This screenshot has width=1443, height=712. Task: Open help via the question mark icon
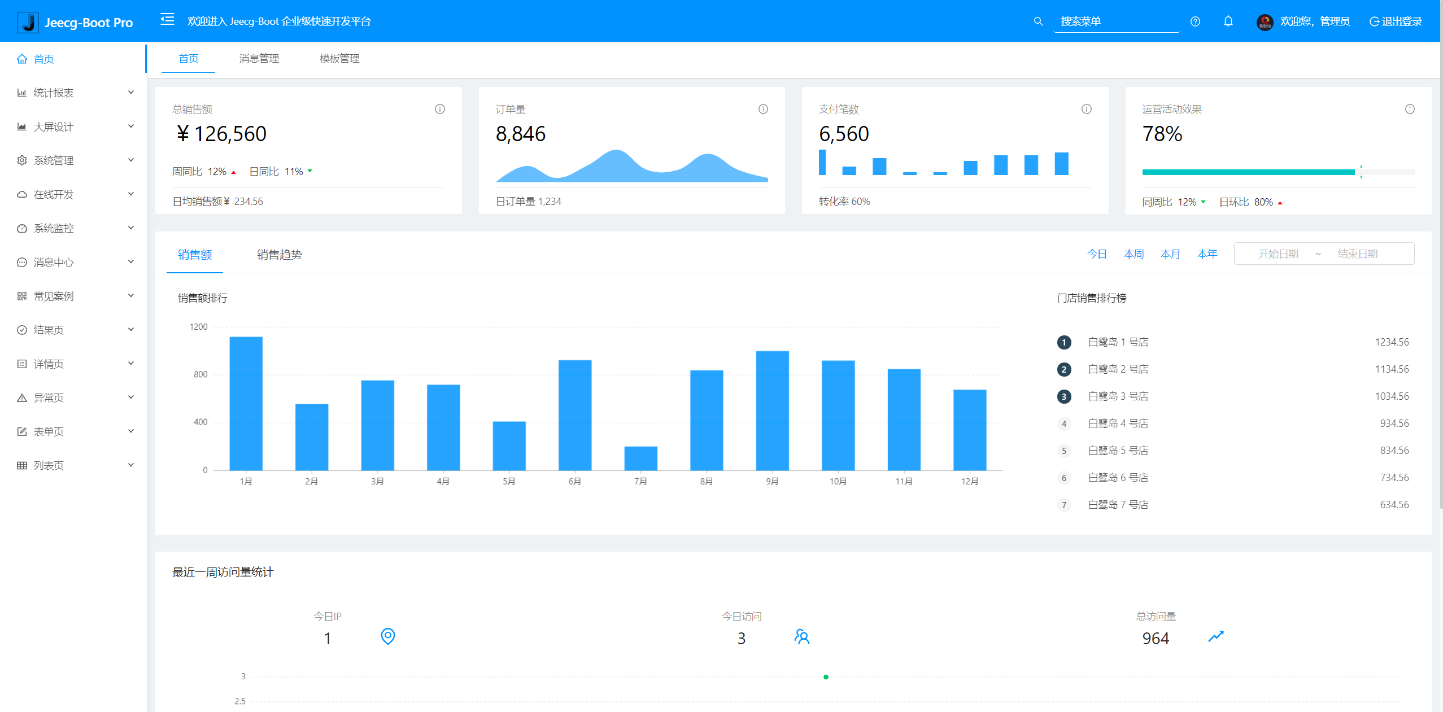pos(1195,21)
